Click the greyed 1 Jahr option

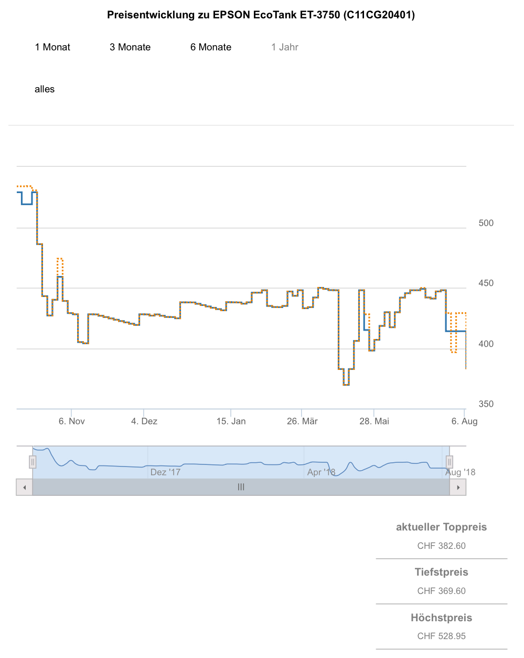pos(285,47)
